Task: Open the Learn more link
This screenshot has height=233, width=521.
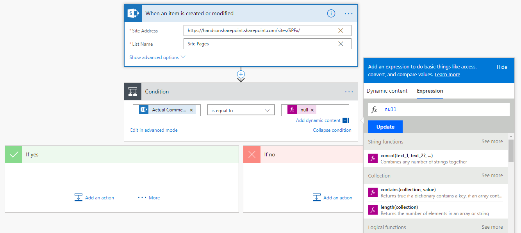Action: [447, 75]
